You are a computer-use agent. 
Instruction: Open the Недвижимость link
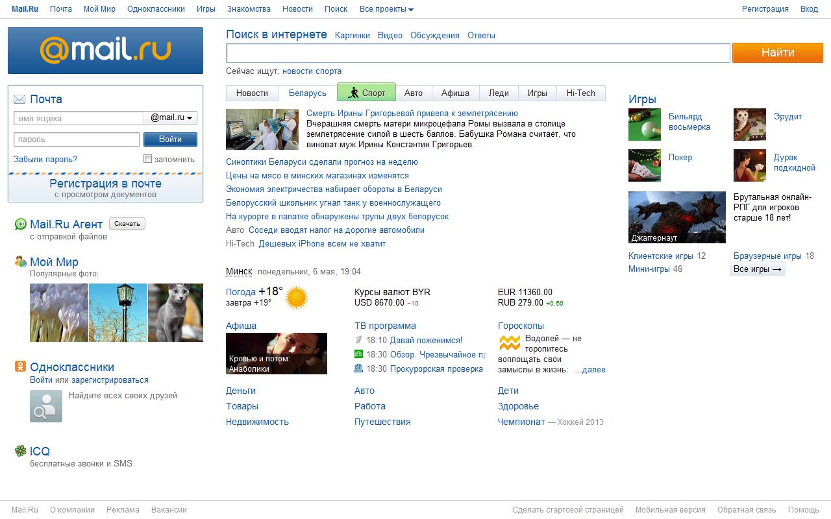(x=257, y=422)
